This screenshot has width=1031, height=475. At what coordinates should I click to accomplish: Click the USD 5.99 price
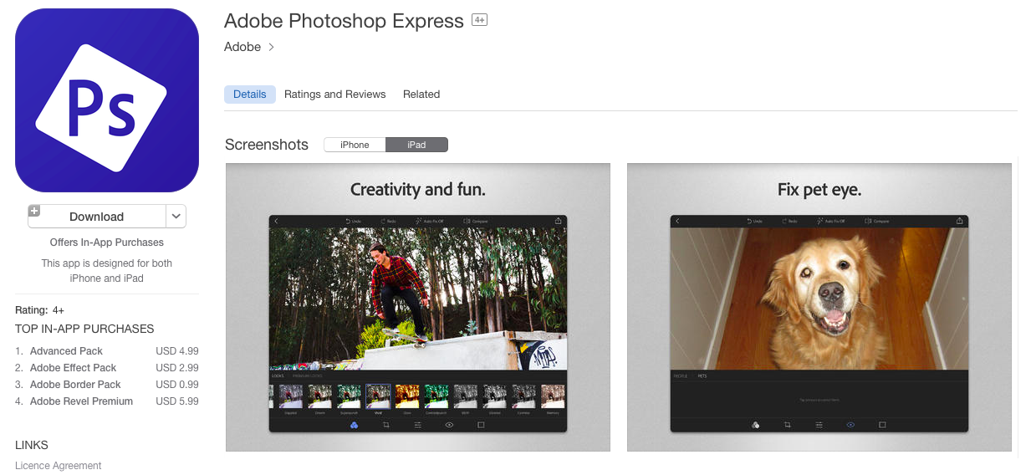pos(177,401)
